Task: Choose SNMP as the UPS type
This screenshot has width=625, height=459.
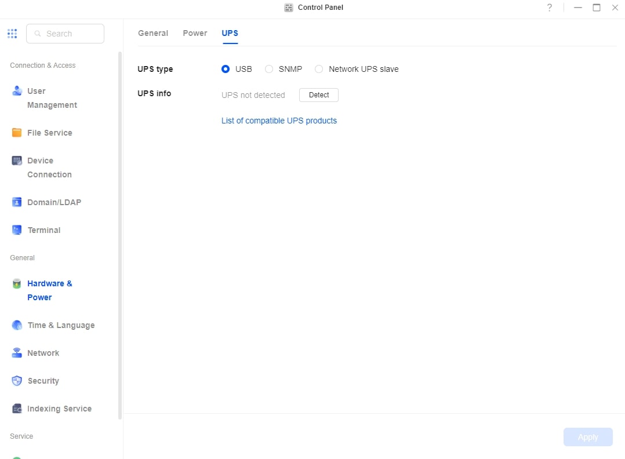Action: pyautogui.click(x=269, y=69)
